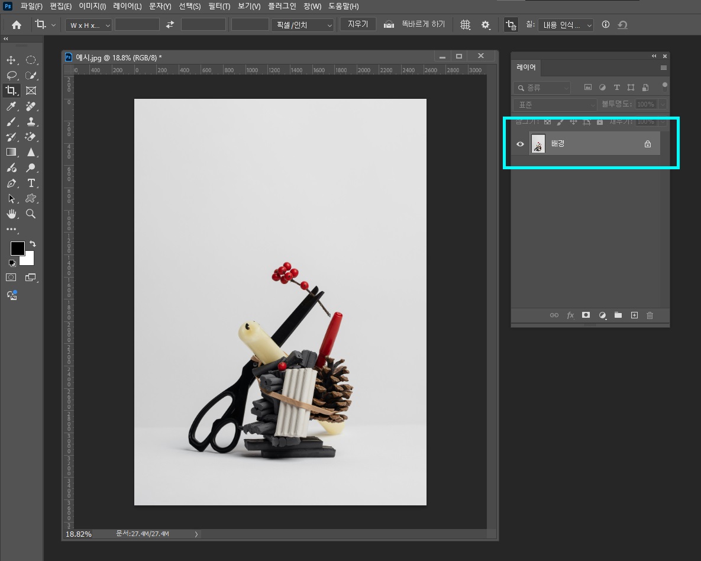Screen dimensions: 701x561
Task: Unlock the 배경 layer via lock icon
Action: click(647, 144)
